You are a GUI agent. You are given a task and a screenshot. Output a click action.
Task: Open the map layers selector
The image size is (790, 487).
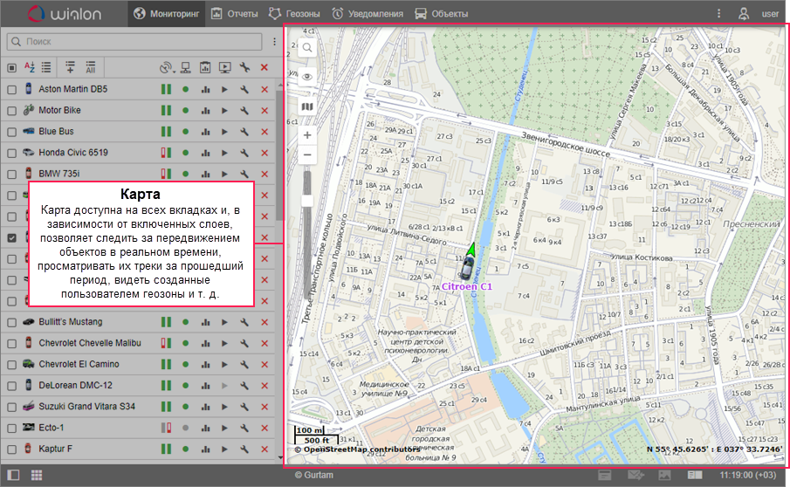click(307, 106)
